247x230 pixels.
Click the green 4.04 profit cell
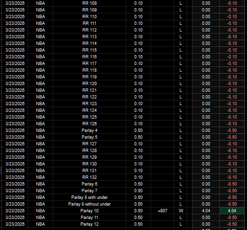click(232, 211)
